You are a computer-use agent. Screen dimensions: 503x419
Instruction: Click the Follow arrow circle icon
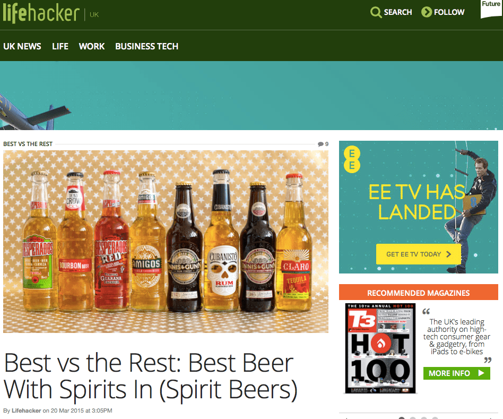coord(427,12)
